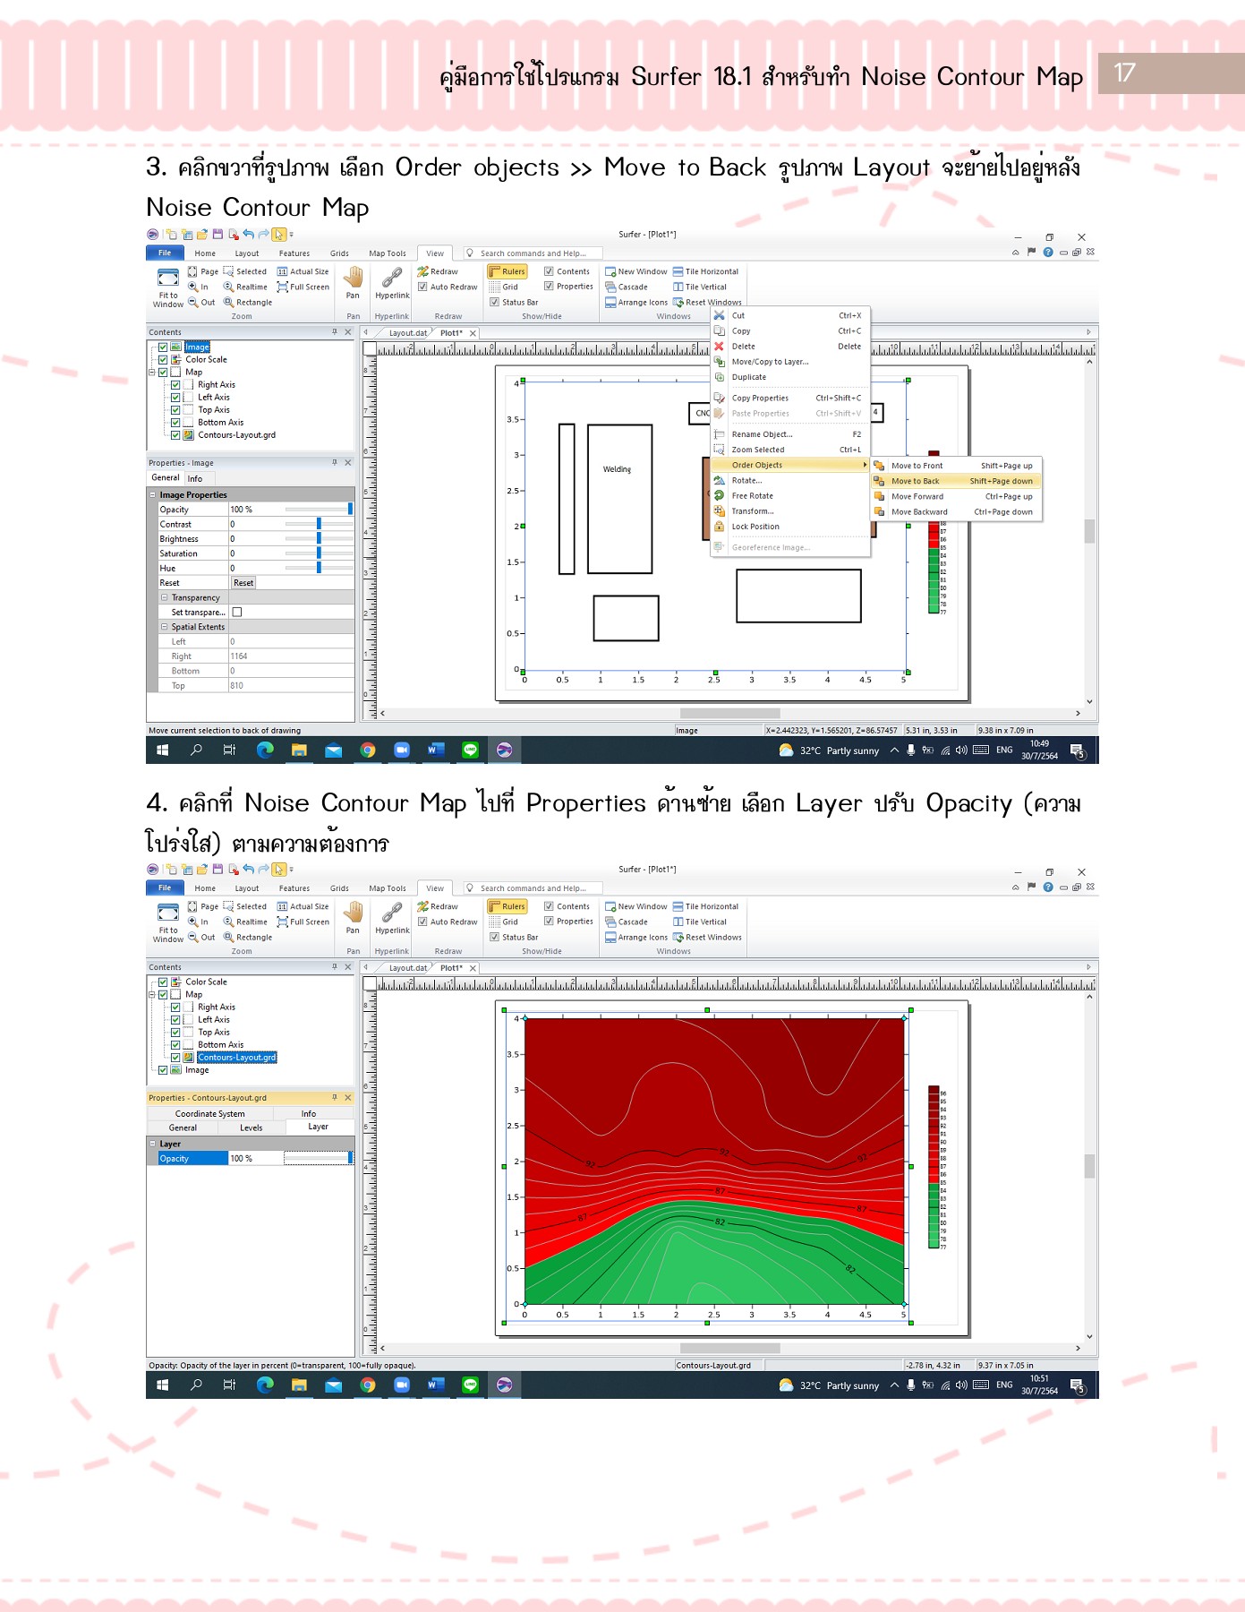Uncheck the highlighted Image item's visibility checkbox
1245x1612 pixels.
tap(163, 347)
